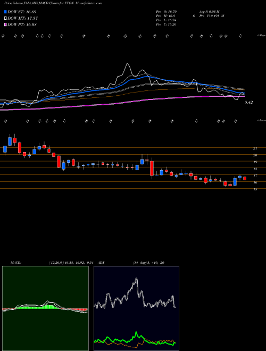Click the 'Pre L: 16.24' value
Viewport: 266px width, 351px height.
(167, 20)
